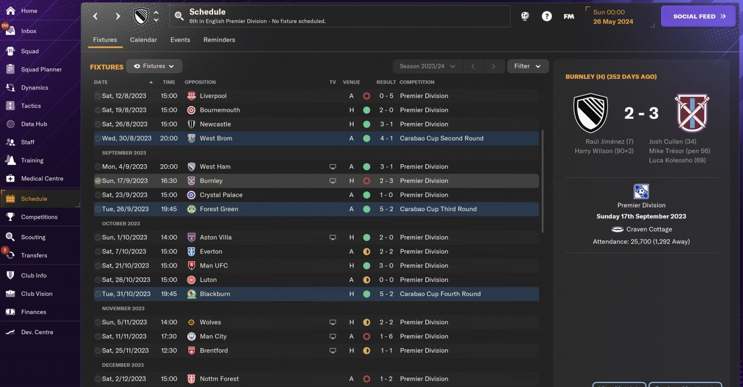Click the Social Feed button
Screen dimensions: 743x387
698,16
